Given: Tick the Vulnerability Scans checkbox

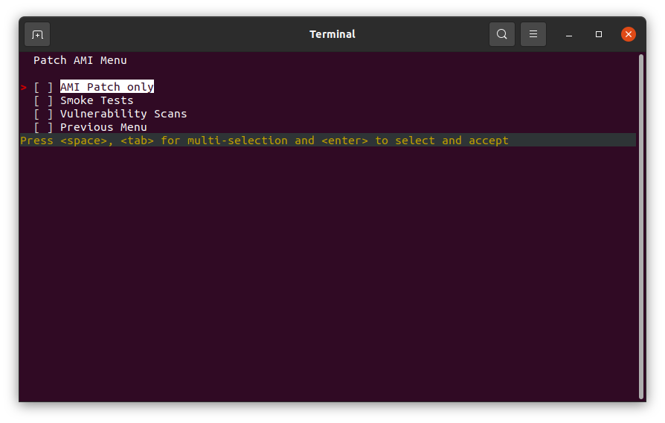Looking at the screenshot, I should point(43,114).
